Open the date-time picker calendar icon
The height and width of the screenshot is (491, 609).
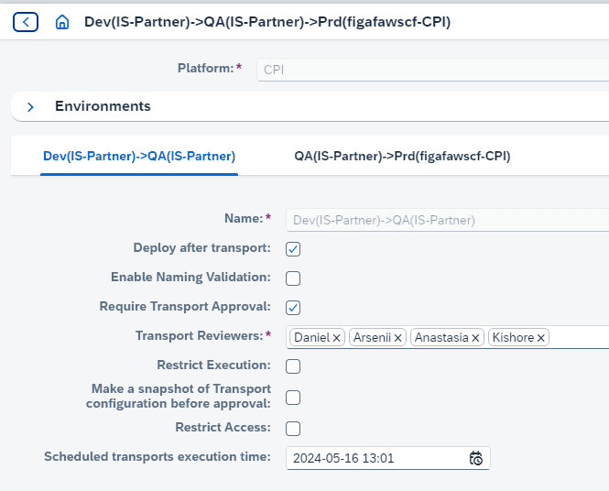(x=476, y=458)
